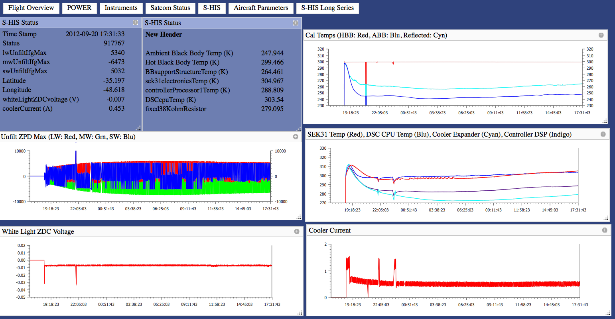Click resize handle of Cal Temps panel
The image size is (615, 319).
pyautogui.click(x=605, y=121)
